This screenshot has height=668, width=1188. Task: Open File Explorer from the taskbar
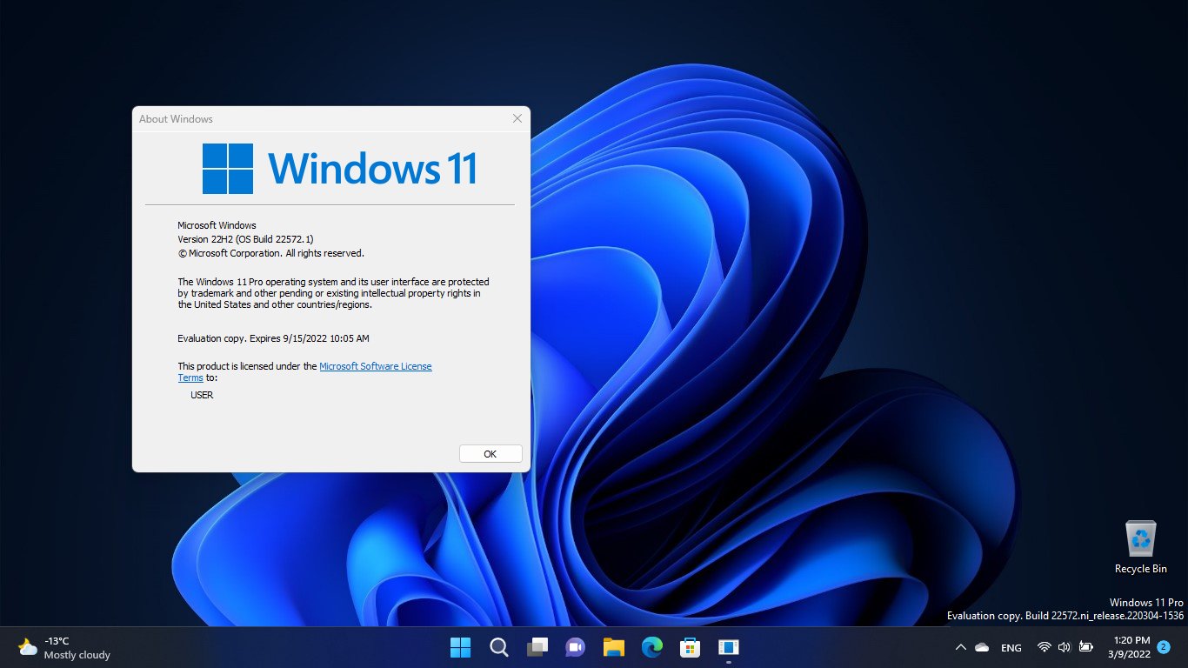pos(614,647)
